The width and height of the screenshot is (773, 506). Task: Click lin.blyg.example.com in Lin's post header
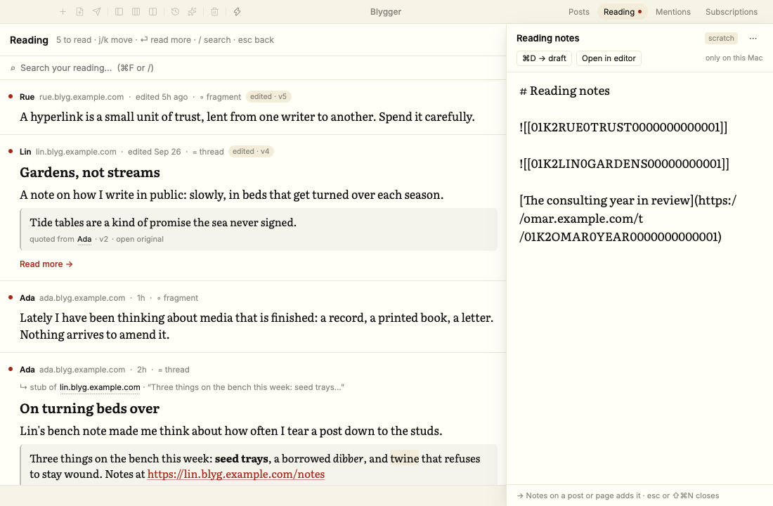point(76,152)
